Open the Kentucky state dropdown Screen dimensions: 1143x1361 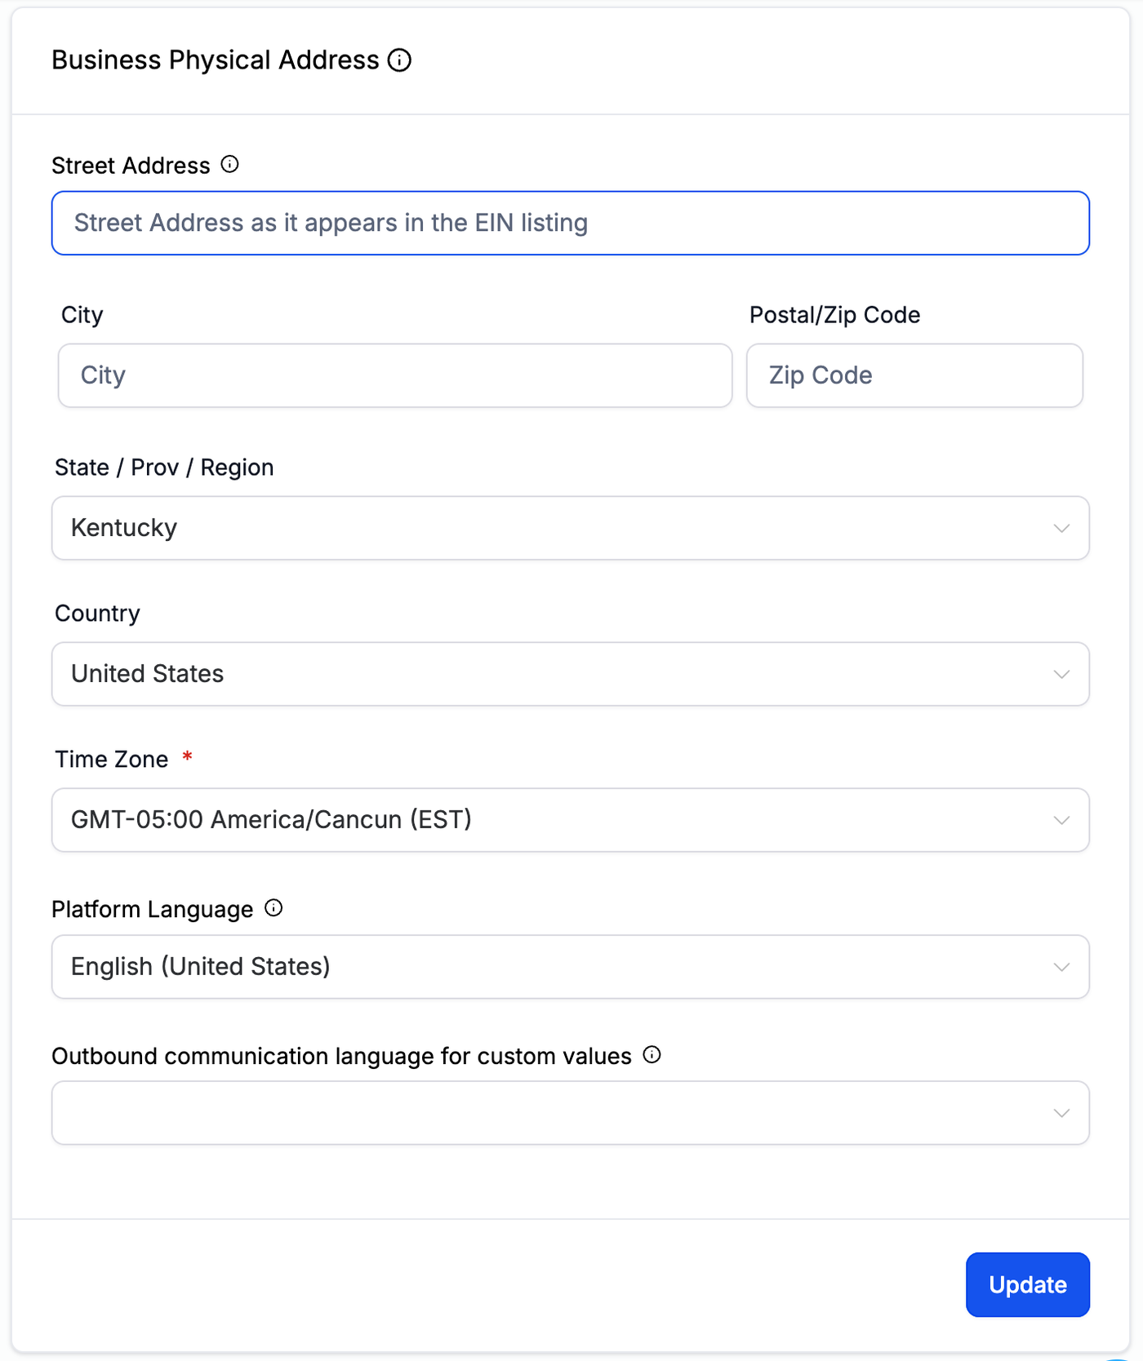[555, 528]
